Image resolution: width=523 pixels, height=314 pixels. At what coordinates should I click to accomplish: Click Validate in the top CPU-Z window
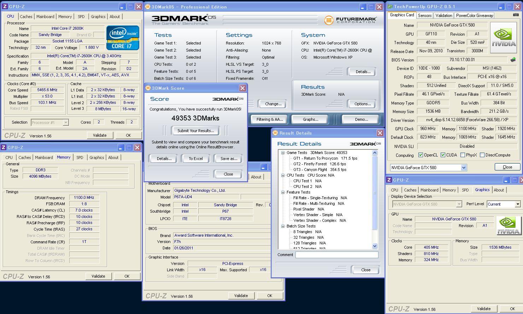coord(100,135)
